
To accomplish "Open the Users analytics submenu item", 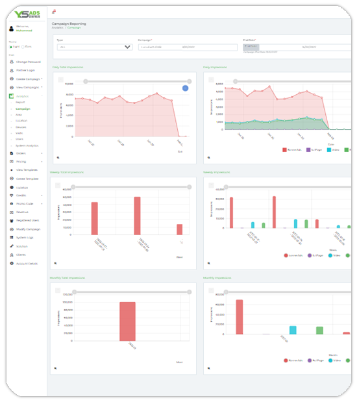I will (19, 139).
